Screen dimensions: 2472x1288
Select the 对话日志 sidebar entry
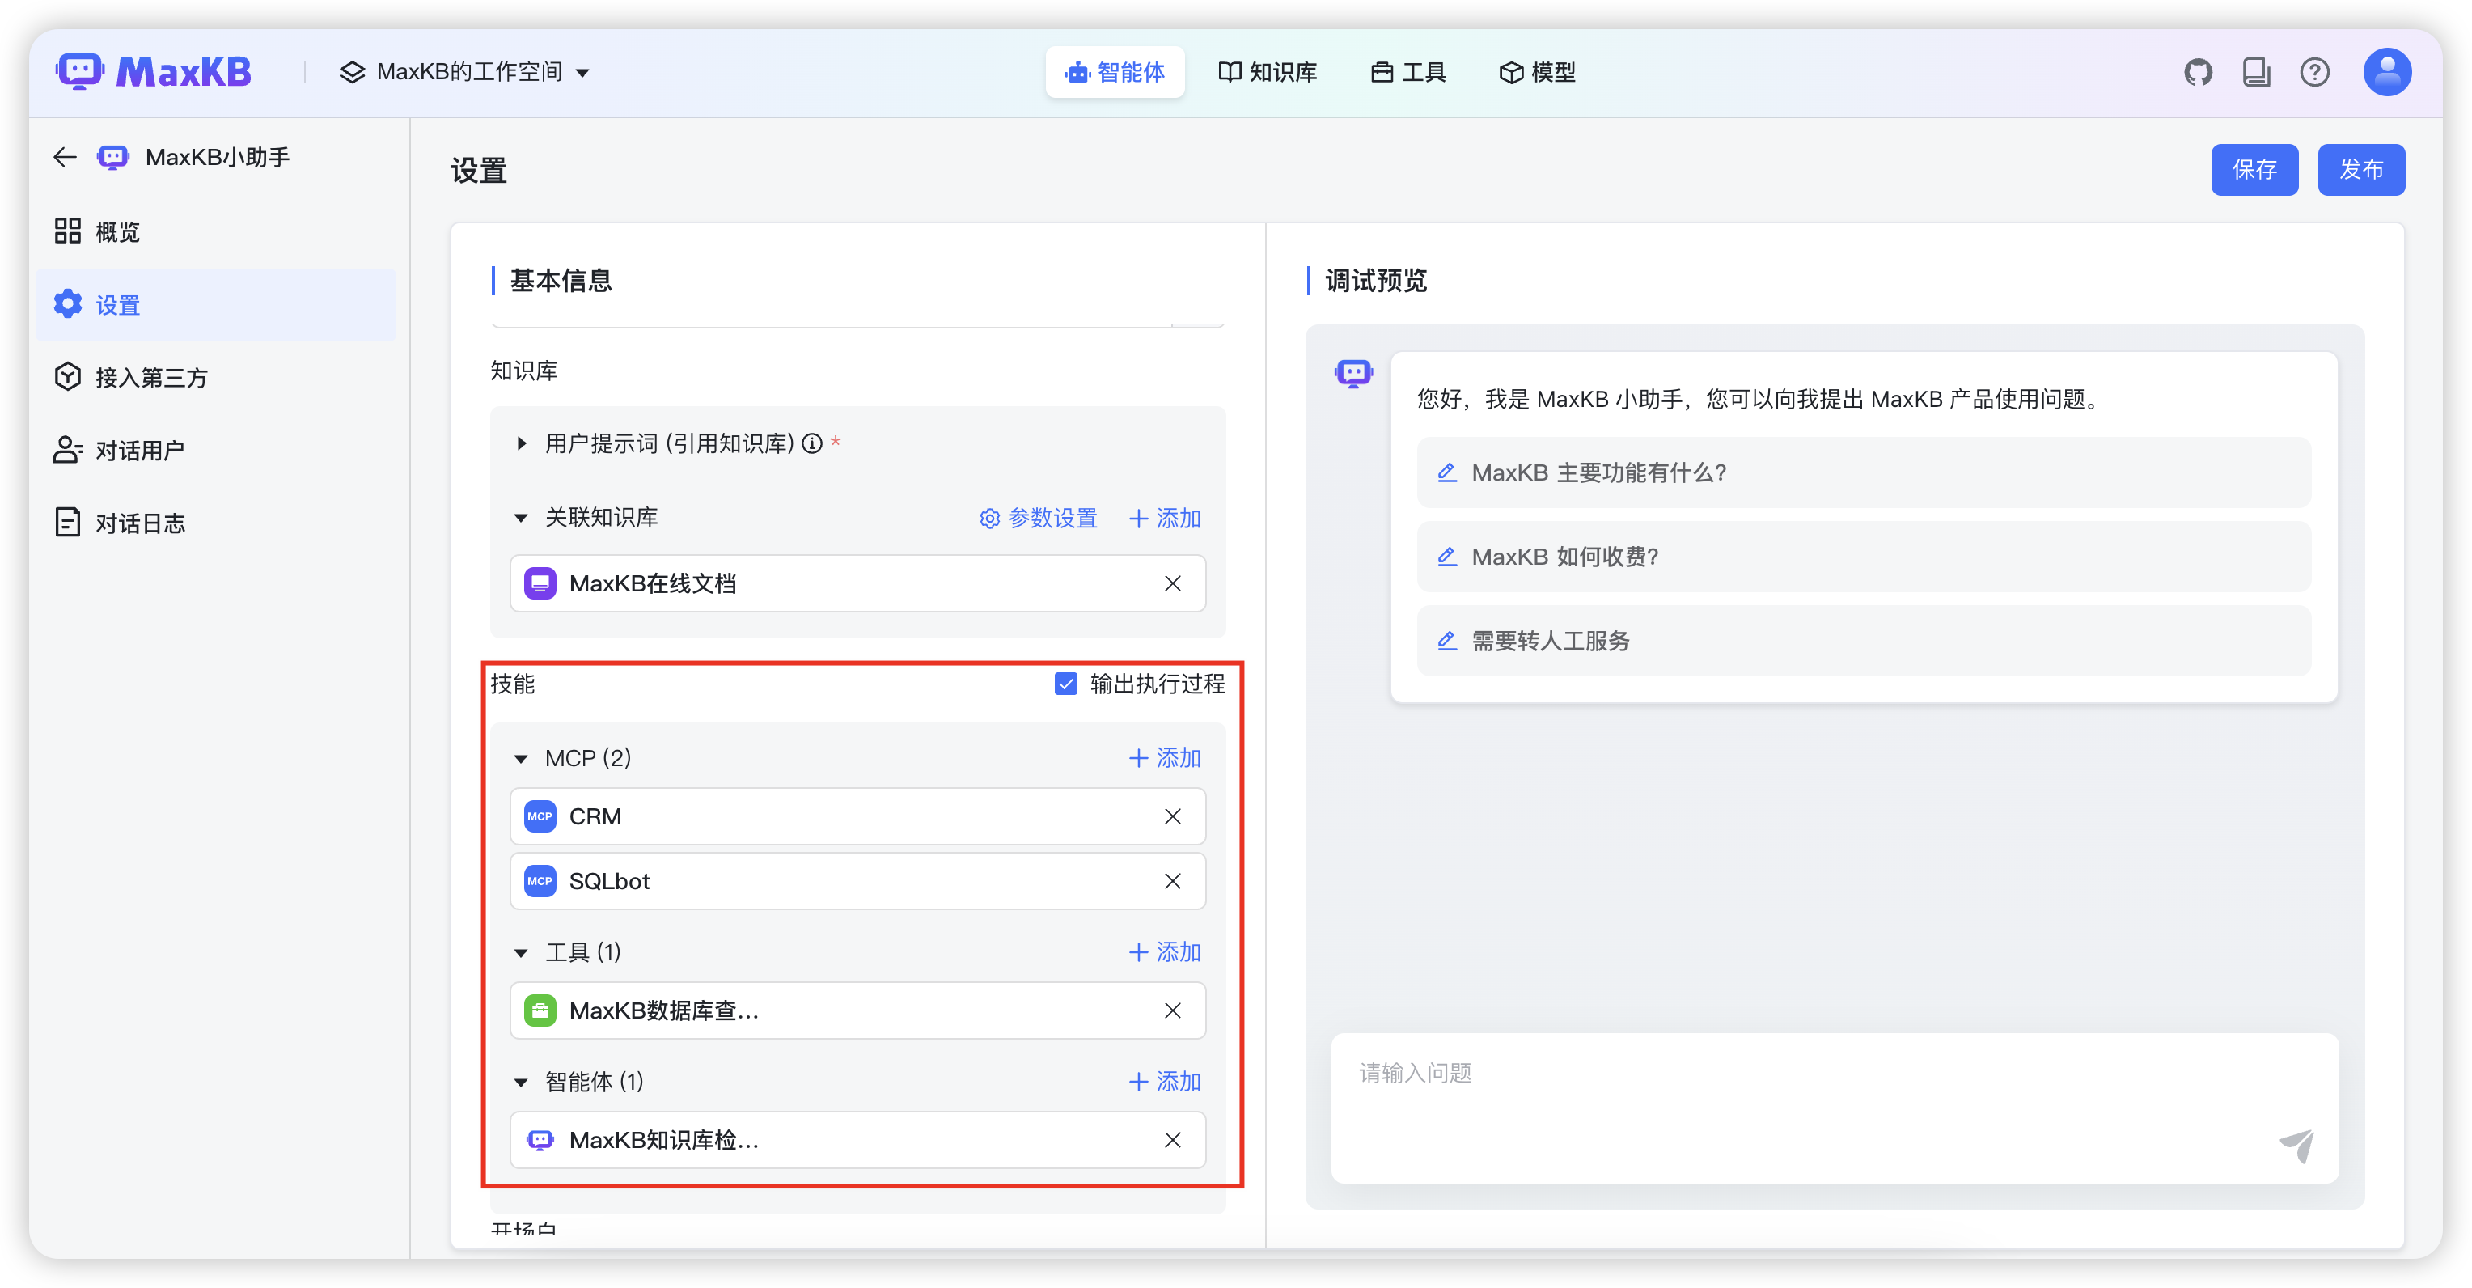(x=139, y=522)
